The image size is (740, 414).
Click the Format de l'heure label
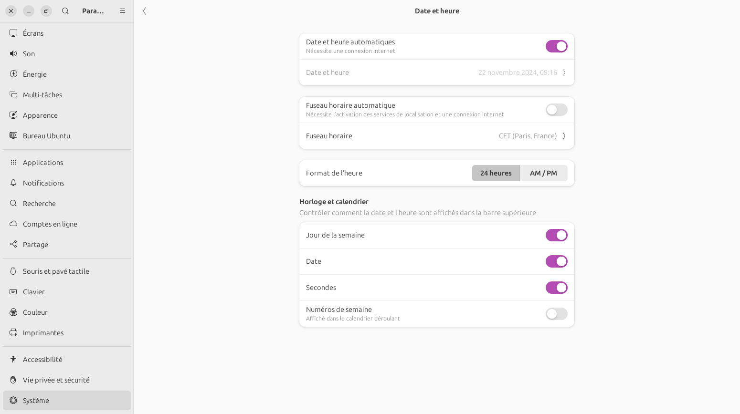[334, 173]
